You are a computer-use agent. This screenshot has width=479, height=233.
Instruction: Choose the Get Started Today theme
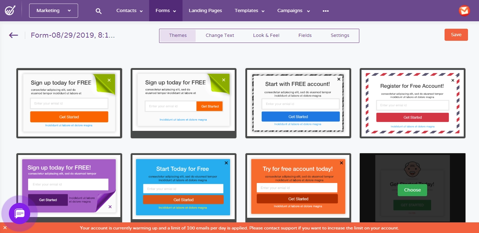coord(412,190)
